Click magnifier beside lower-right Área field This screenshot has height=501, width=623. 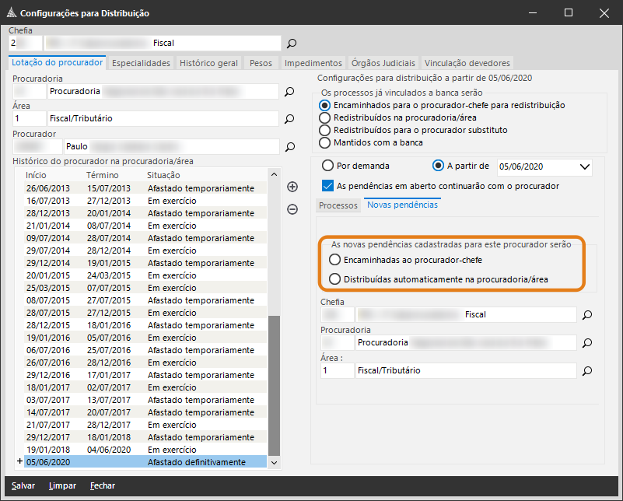point(587,371)
